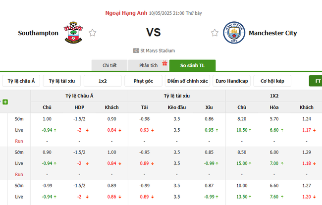Viewport: 322px width, 205px height.
Task: Open the Chi tiết tab
Action: tap(109, 65)
